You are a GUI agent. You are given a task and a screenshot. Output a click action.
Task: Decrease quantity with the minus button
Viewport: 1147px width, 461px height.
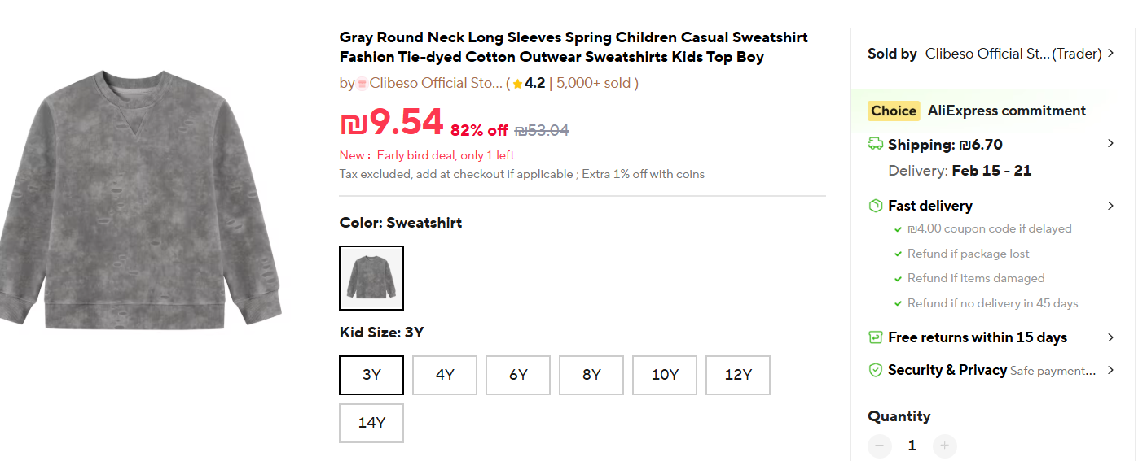point(880,446)
